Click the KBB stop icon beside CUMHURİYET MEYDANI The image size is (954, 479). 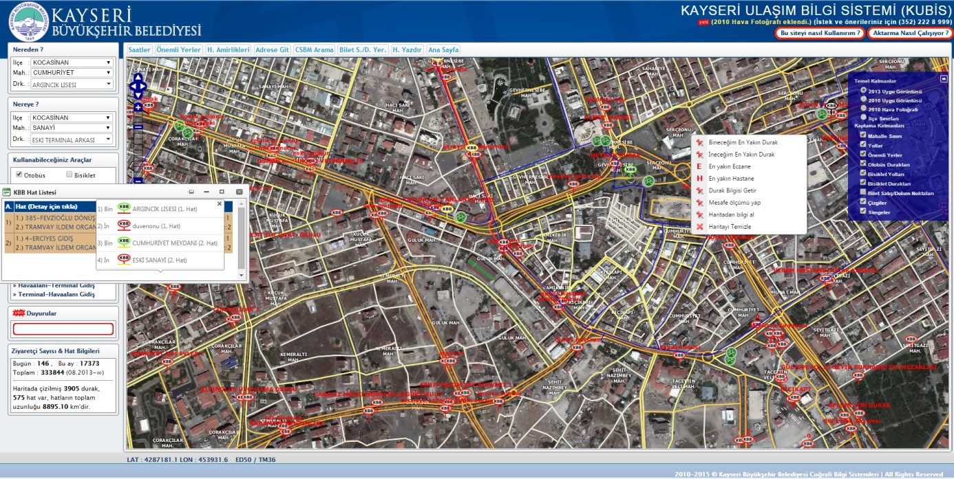(x=124, y=243)
